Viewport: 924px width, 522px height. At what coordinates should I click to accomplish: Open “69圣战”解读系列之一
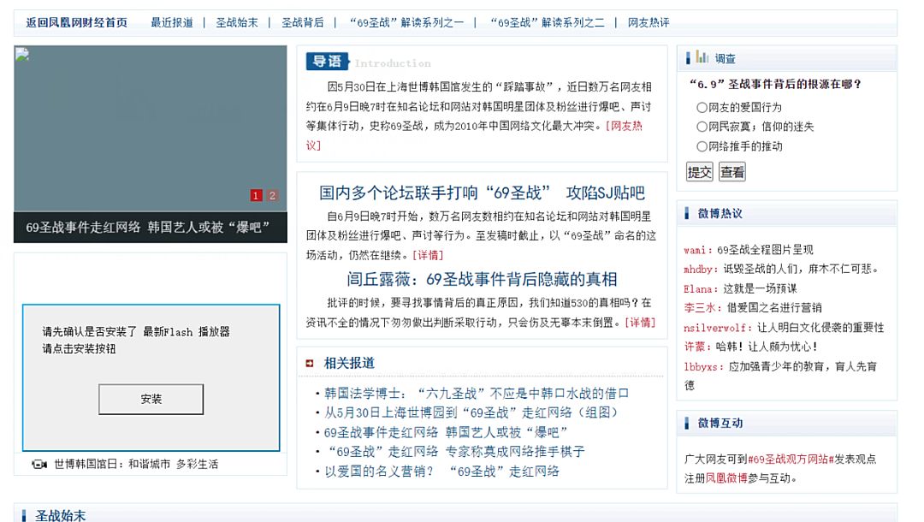406,22
